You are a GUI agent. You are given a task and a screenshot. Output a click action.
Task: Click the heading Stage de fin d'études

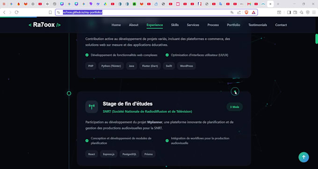click(128, 104)
